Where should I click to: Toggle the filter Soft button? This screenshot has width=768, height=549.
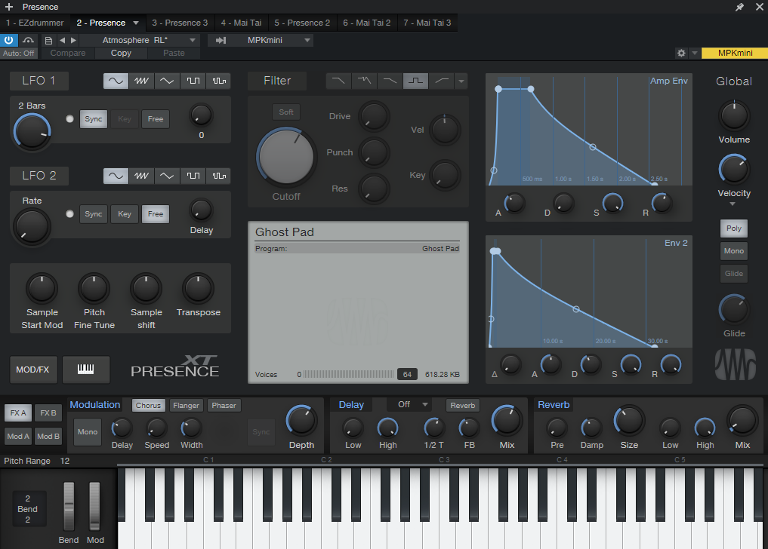pos(286,112)
